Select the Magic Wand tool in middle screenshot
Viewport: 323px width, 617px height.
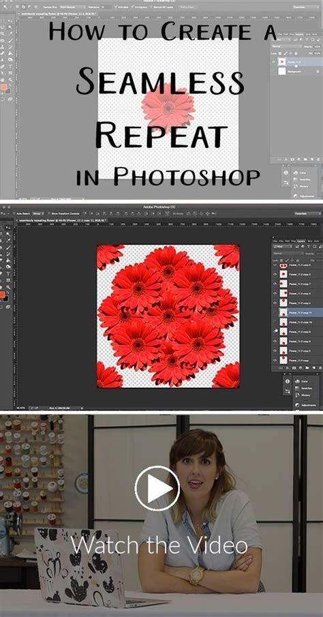(x=8, y=234)
